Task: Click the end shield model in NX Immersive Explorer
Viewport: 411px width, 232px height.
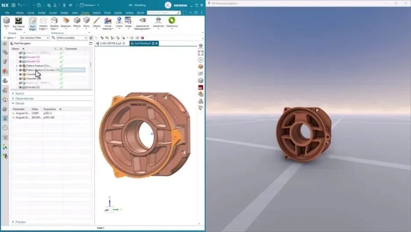Action: tap(303, 134)
